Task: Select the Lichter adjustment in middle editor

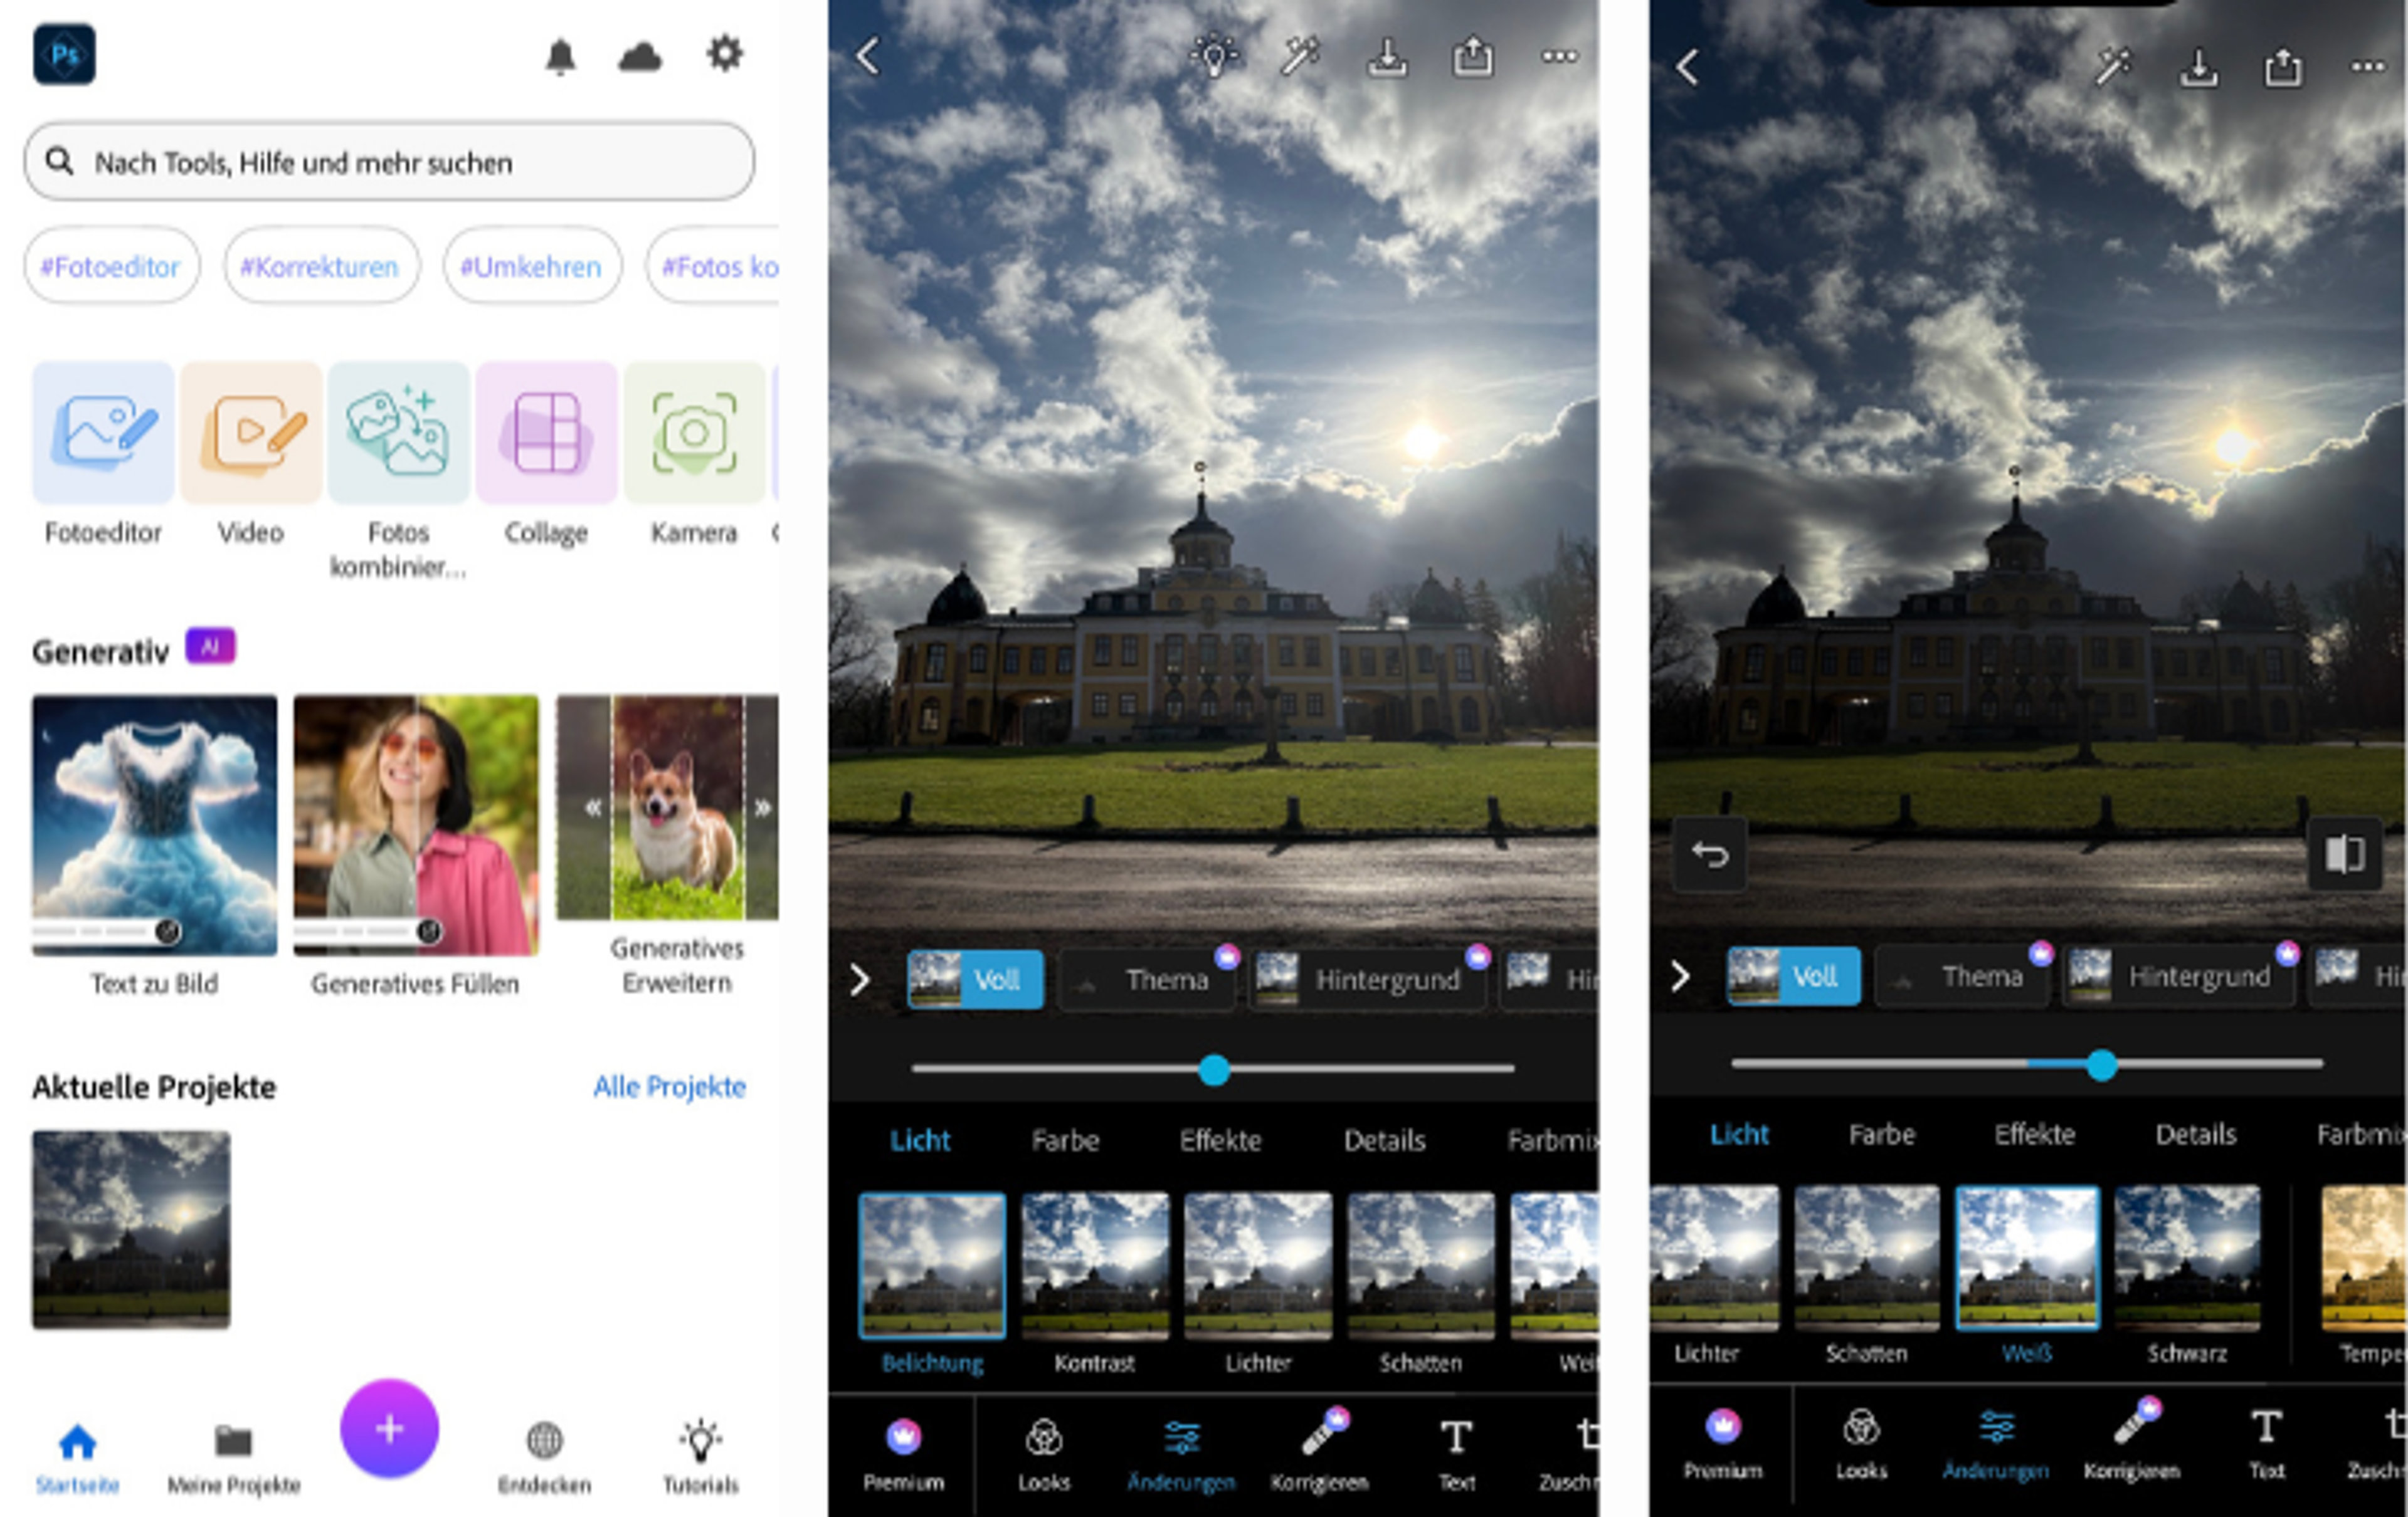Action: coord(1258,1284)
